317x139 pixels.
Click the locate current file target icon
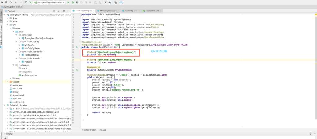click(54, 11)
